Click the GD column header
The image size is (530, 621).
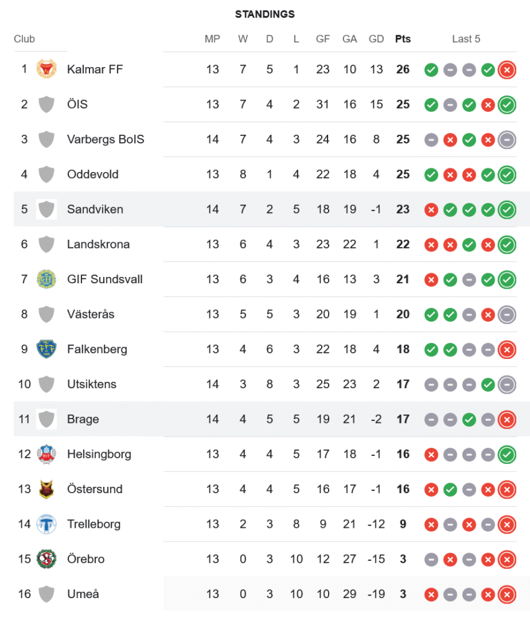[x=376, y=39]
